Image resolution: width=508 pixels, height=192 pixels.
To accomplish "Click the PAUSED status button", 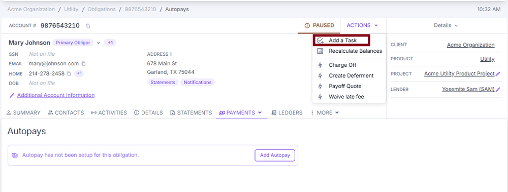I will [x=319, y=25].
